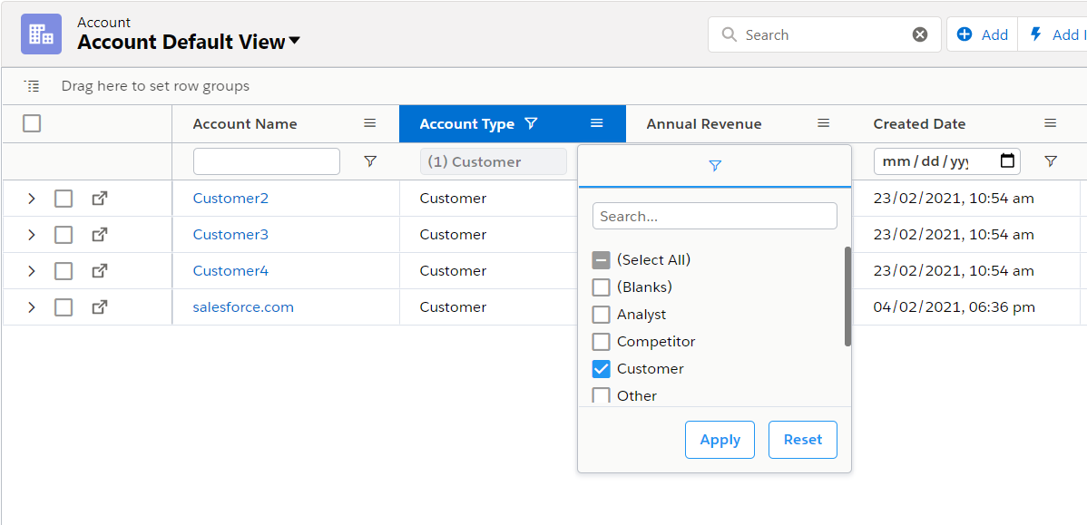Click the Account building icon
The height and width of the screenshot is (525, 1087).
(x=41, y=34)
